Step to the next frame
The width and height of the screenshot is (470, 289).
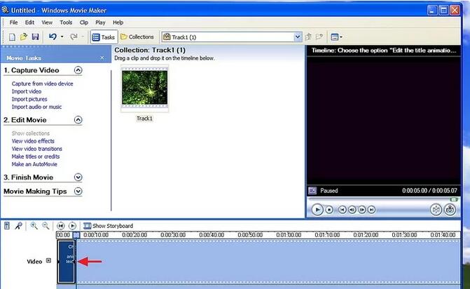pos(362,210)
